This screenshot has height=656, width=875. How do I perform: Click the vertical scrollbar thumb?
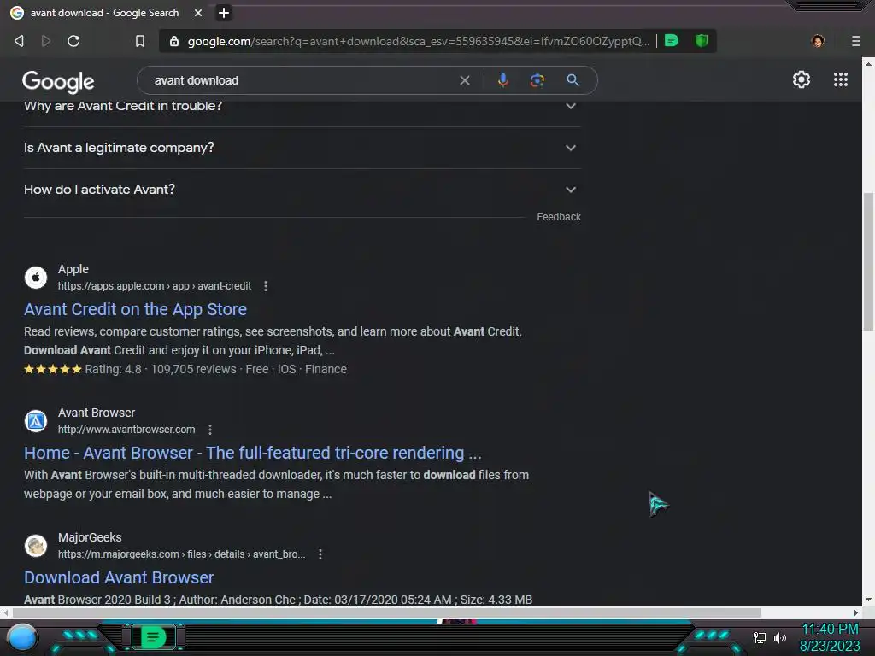click(x=868, y=261)
